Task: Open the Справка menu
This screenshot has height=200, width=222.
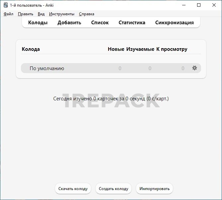Action: pos(87,14)
